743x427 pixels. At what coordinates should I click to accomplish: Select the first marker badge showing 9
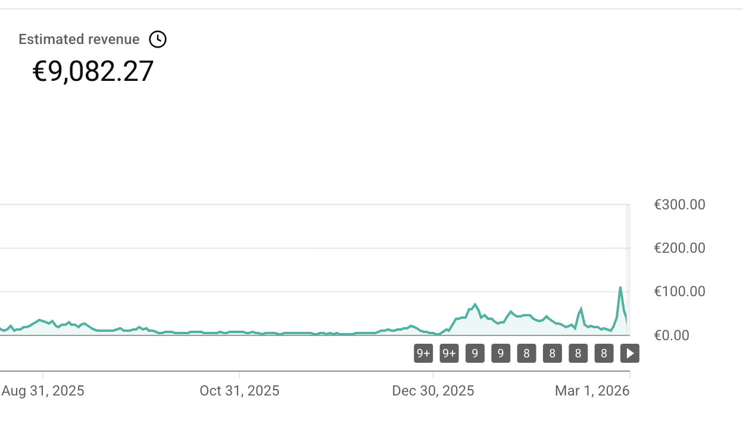coord(474,354)
